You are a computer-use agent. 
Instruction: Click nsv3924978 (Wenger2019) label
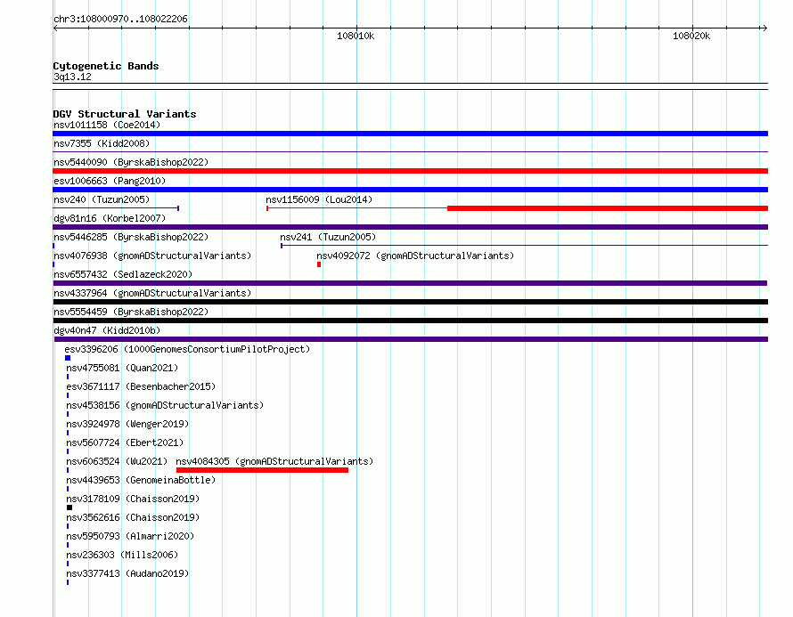tap(127, 424)
